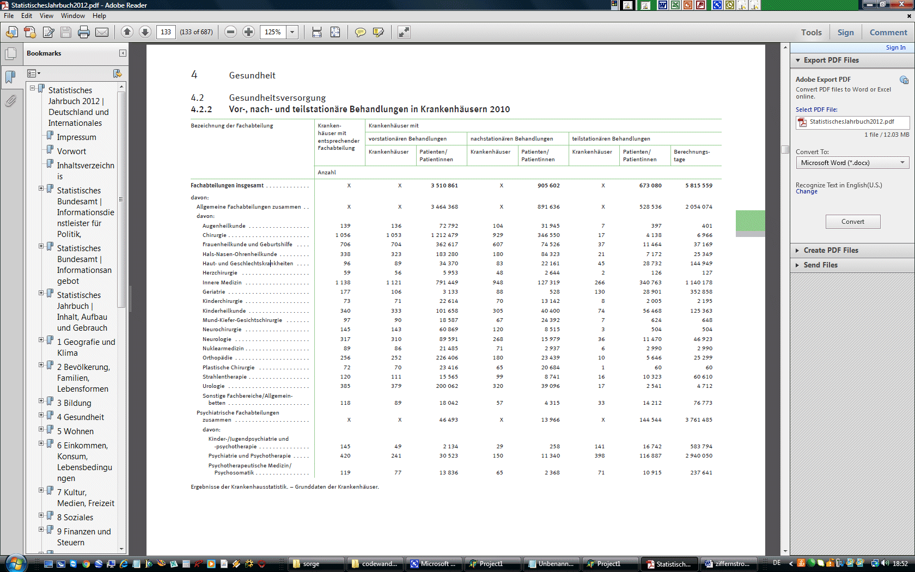Screen dimensions: 915x572
Task: Expand the Send Files section
Action: [x=798, y=265]
